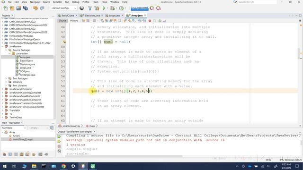
Task: Click the Redo toolbar icon
Action: pyautogui.click(x=42, y=8)
